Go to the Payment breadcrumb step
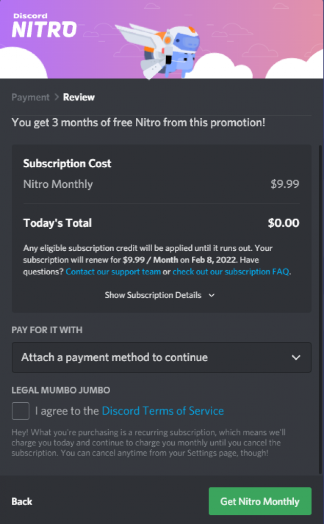The width and height of the screenshot is (324, 524). pyautogui.click(x=31, y=97)
